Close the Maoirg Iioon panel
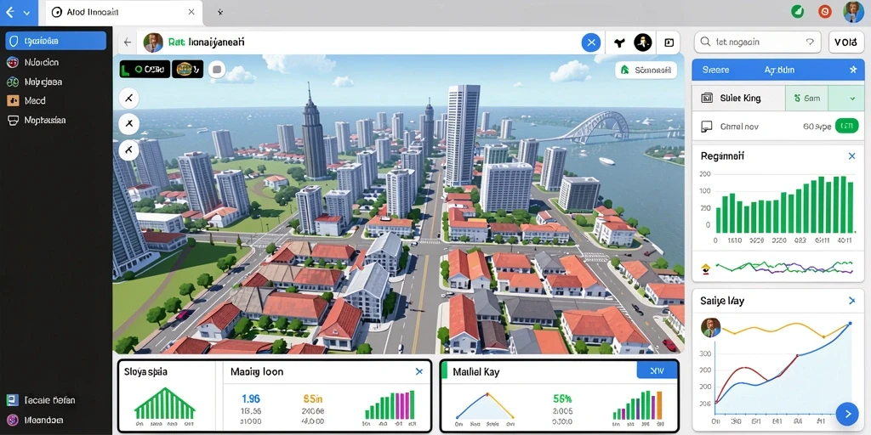 point(418,372)
